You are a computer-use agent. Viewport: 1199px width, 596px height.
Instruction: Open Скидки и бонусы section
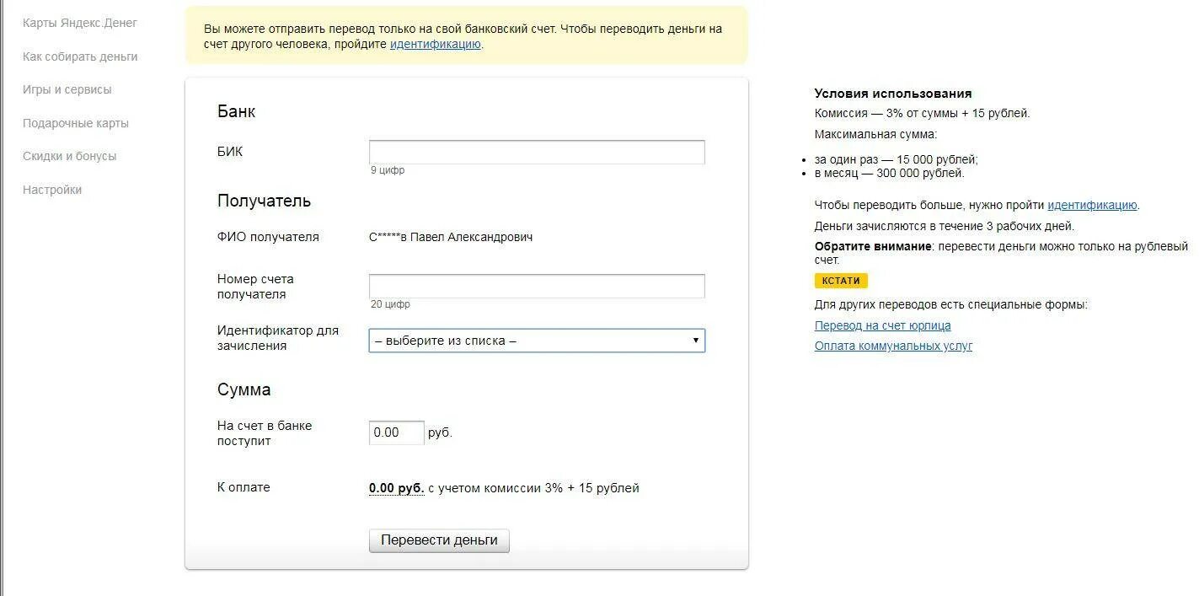(x=70, y=156)
